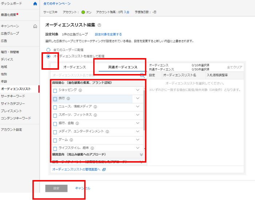The width and height of the screenshot is (255, 200).
Task: Expand the ショッピング category chevron
Action: tap(138, 90)
